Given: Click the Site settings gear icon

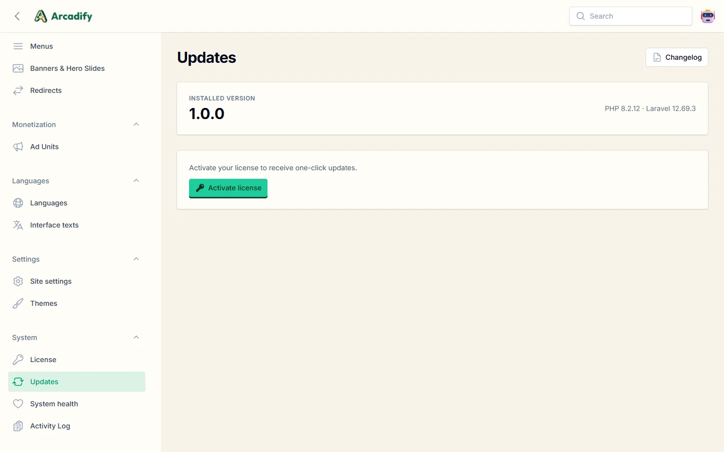Looking at the screenshot, I should point(18,281).
